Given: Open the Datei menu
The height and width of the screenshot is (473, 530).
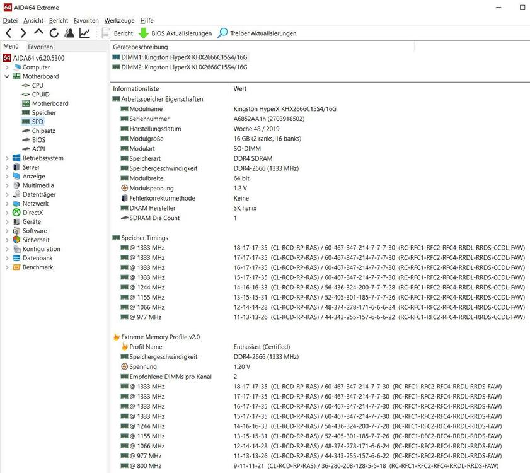Looking at the screenshot, I should [10, 21].
